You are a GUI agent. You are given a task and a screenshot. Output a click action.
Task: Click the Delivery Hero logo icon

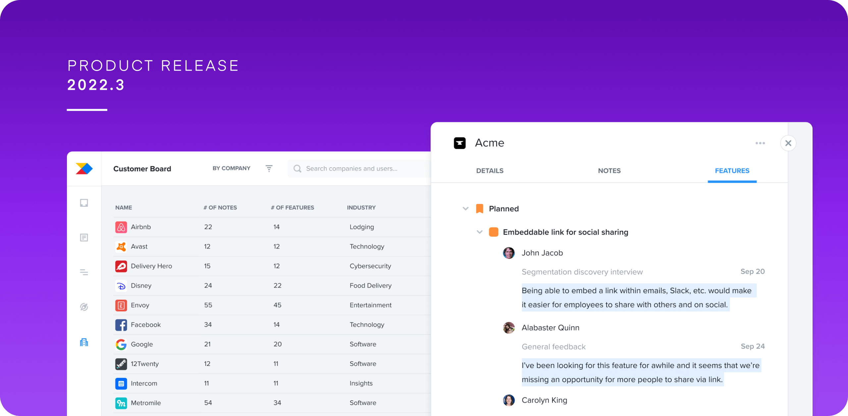(x=121, y=266)
